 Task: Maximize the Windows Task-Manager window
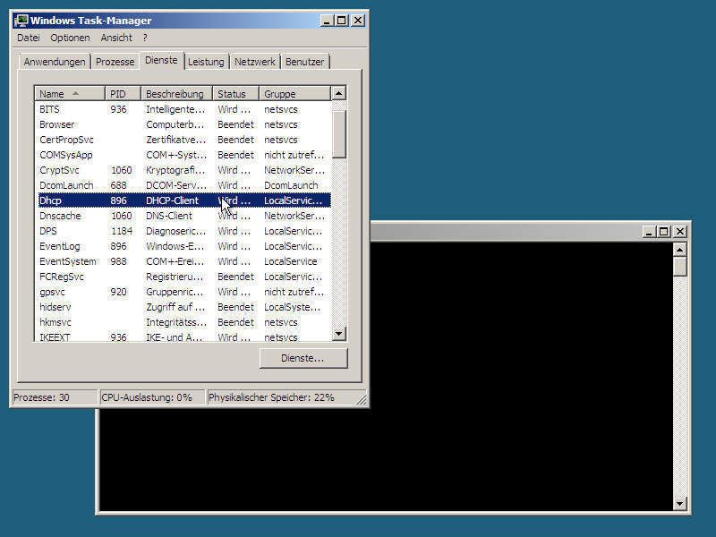[342, 21]
